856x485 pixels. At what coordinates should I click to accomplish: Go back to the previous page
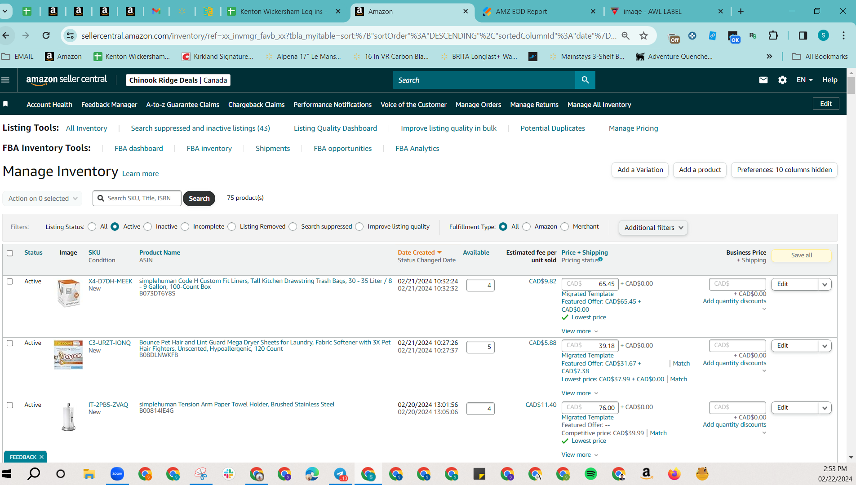coord(6,35)
